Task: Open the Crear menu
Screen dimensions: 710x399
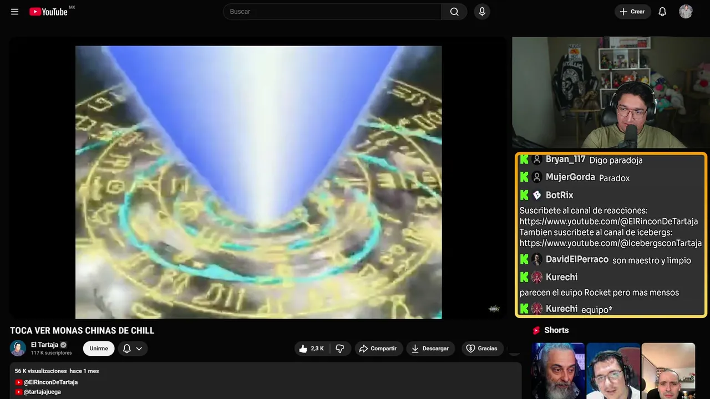Action: click(x=632, y=12)
